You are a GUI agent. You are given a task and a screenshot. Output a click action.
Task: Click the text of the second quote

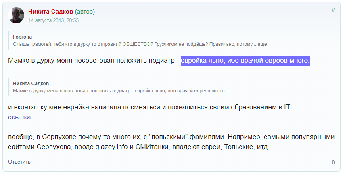pyautogui.click(x=119, y=90)
